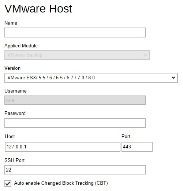
Task: Click the Port label above 443
Action: [126, 136]
